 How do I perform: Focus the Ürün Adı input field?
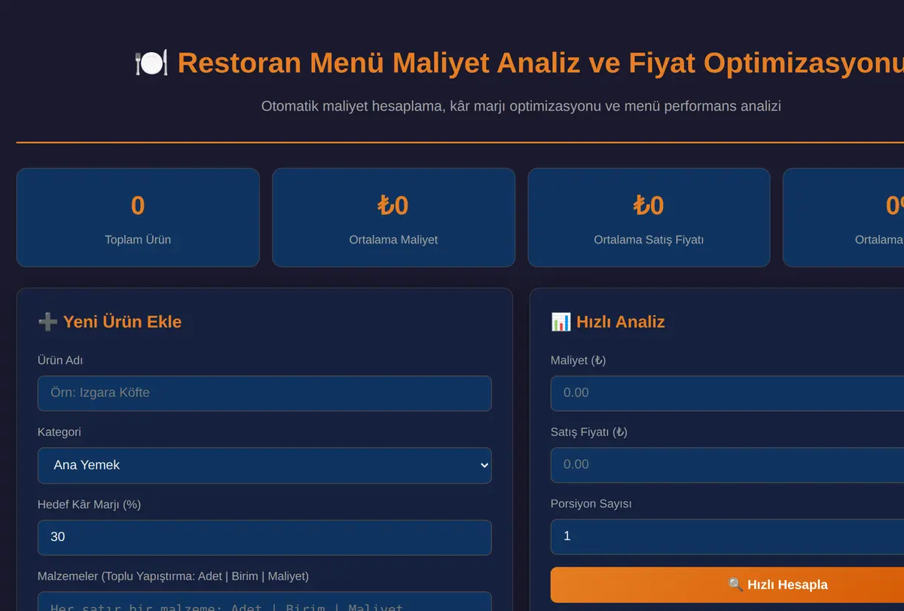(264, 393)
